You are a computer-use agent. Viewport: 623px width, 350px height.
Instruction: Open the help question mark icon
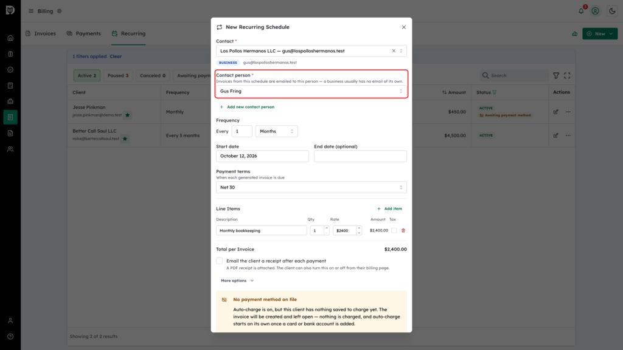[x=10, y=337]
